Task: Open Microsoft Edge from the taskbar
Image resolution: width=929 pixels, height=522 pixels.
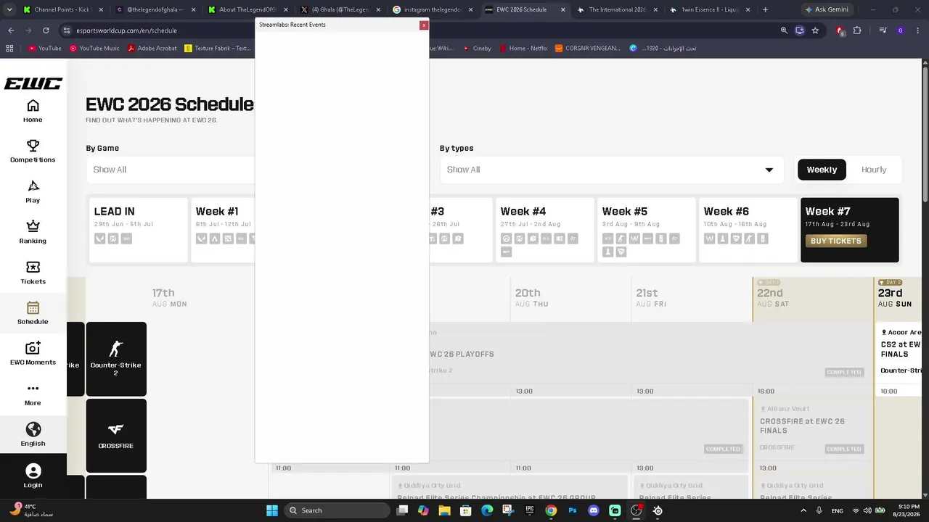Action: point(487,510)
